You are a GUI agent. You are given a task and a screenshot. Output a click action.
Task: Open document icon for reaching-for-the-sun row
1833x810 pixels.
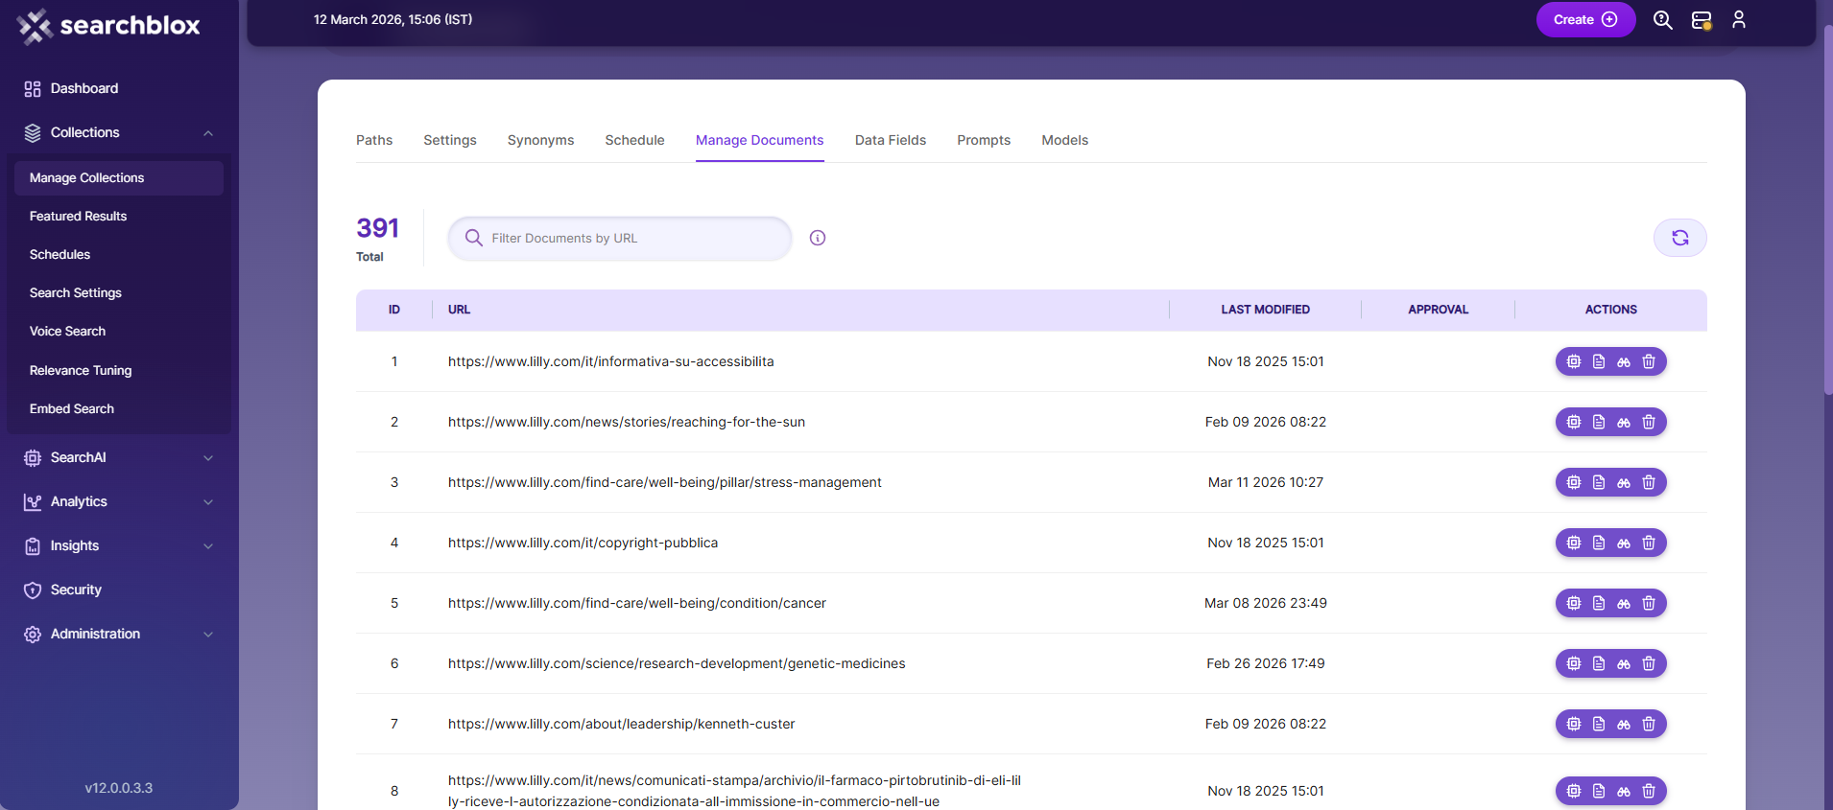click(1599, 422)
